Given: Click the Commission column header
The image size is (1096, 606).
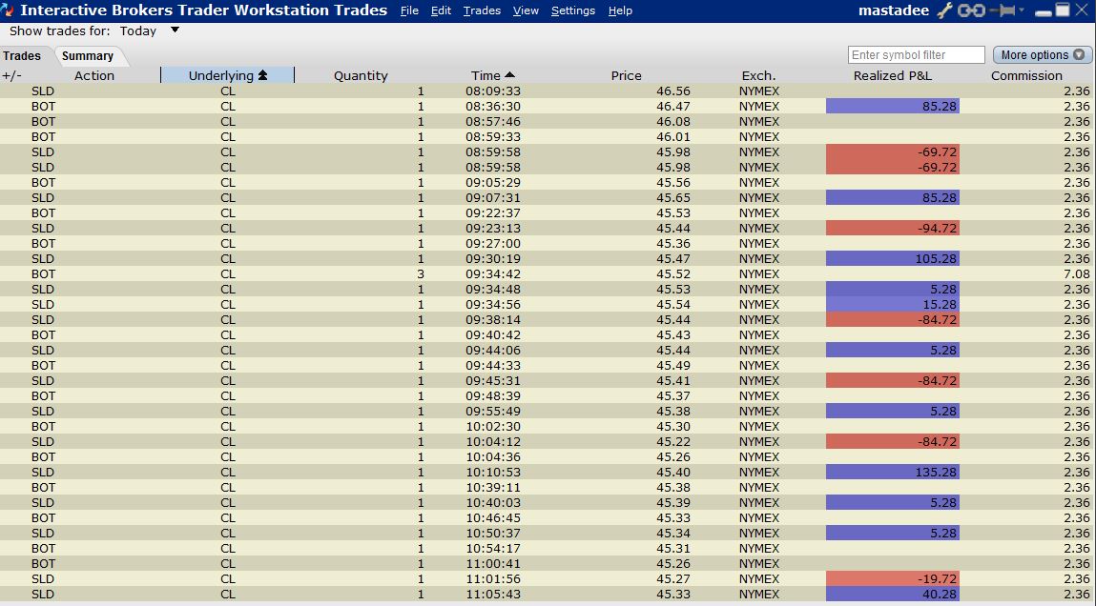Looking at the screenshot, I should [x=1026, y=75].
